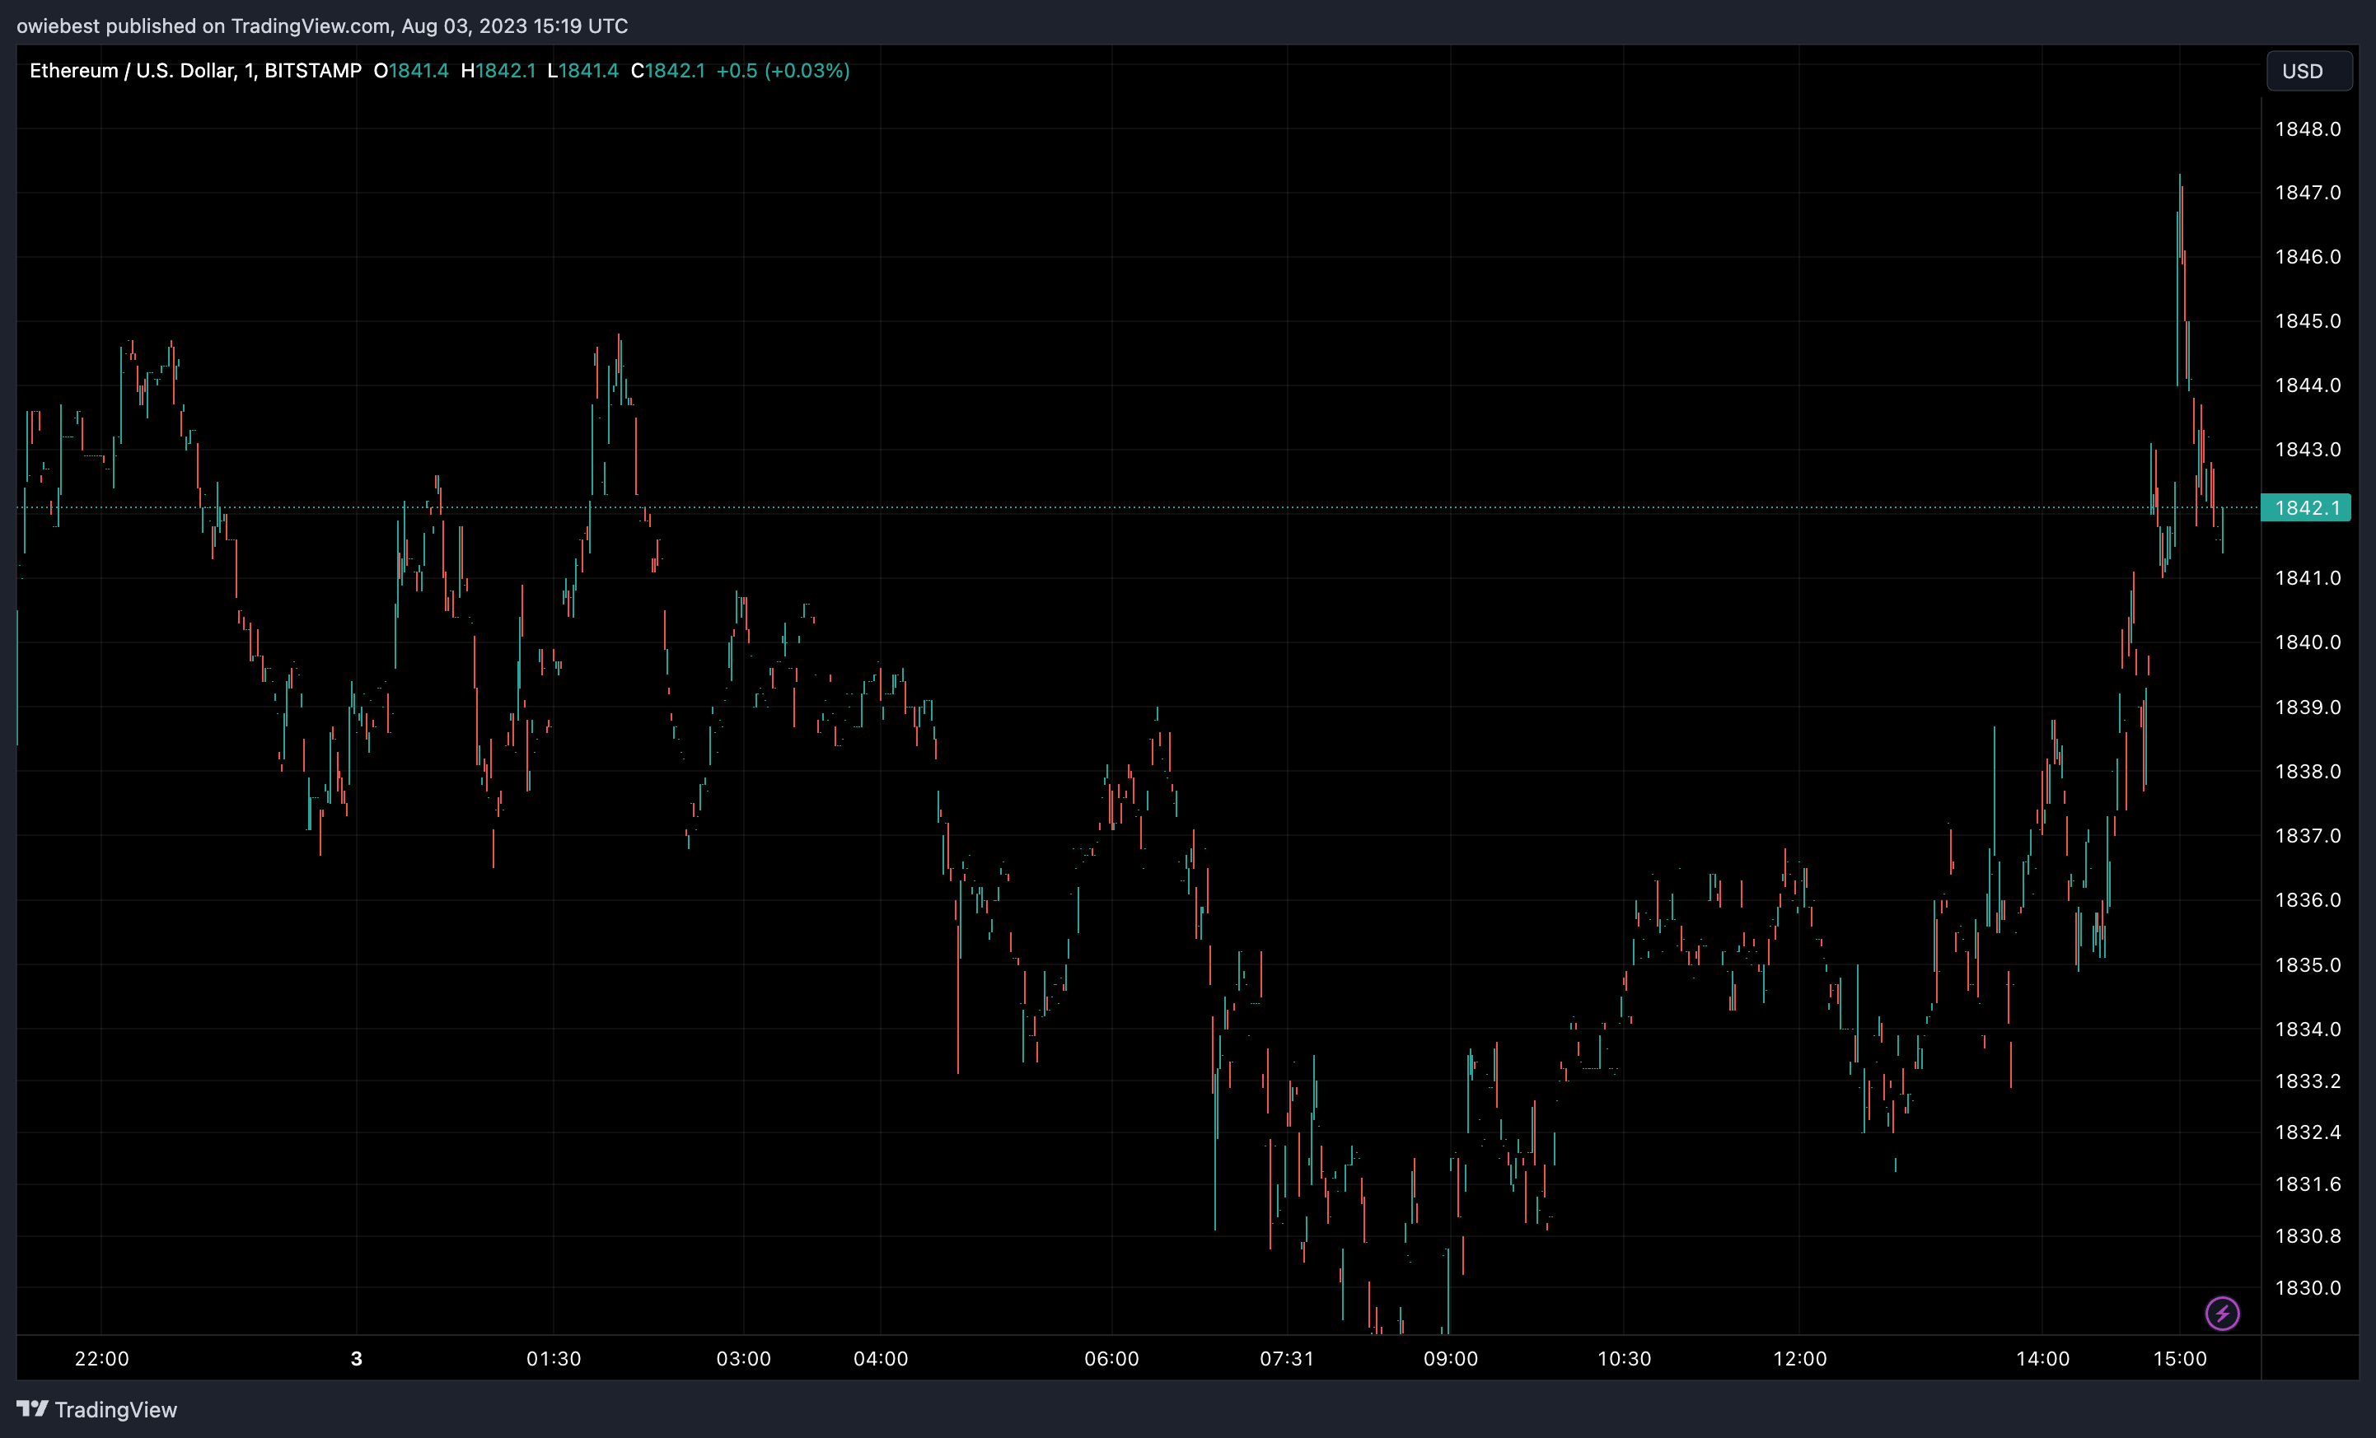The height and width of the screenshot is (1438, 2376).
Task: Click the 07:31 time axis label
Action: pos(1286,1359)
